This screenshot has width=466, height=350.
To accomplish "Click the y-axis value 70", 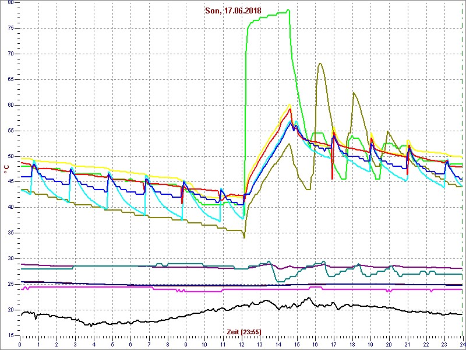I will (10, 54).
